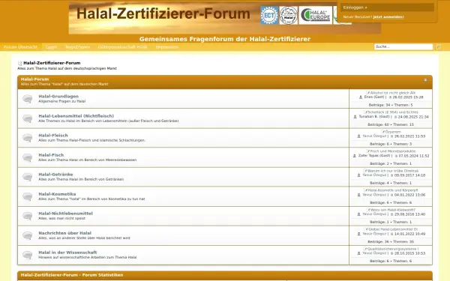The width and height of the screenshot is (450, 281).
Task: Click the post icon before 'Global Halal-Lebensmittel'
Action: [366, 229]
